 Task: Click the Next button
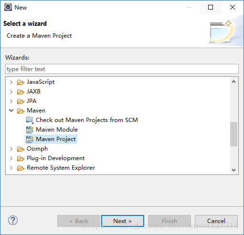pyautogui.click(x=123, y=221)
